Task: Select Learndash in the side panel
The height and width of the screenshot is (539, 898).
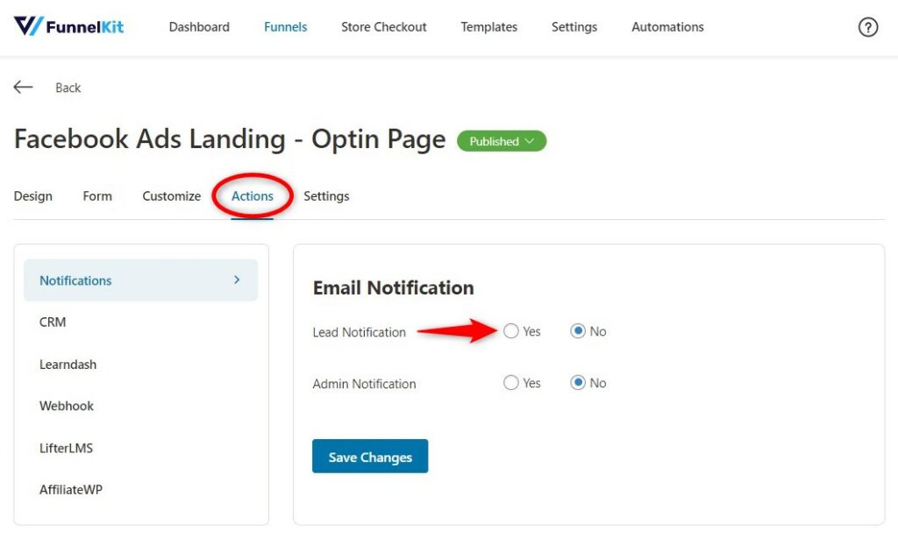Action: tap(68, 365)
